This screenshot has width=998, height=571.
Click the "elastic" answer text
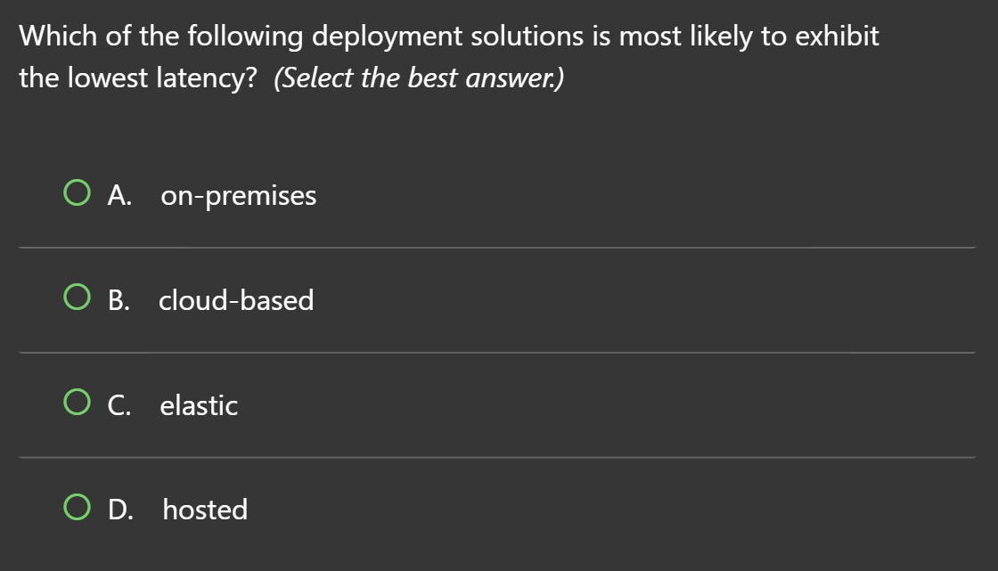[x=199, y=406]
